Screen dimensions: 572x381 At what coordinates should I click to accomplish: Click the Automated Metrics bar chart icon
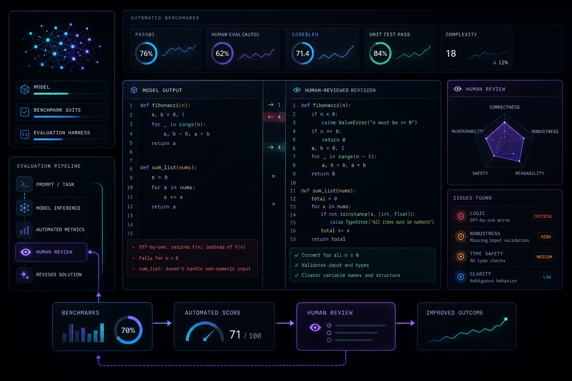coord(25,230)
